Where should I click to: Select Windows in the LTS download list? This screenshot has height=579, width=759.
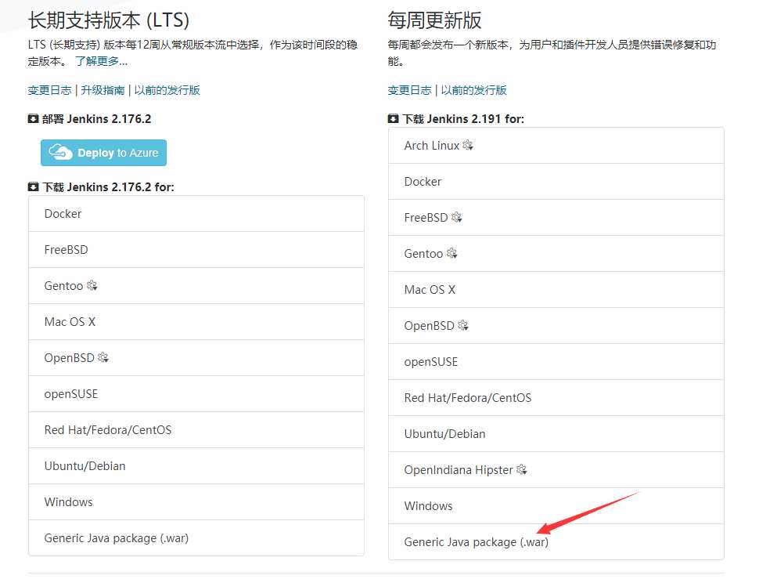point(196,502)
